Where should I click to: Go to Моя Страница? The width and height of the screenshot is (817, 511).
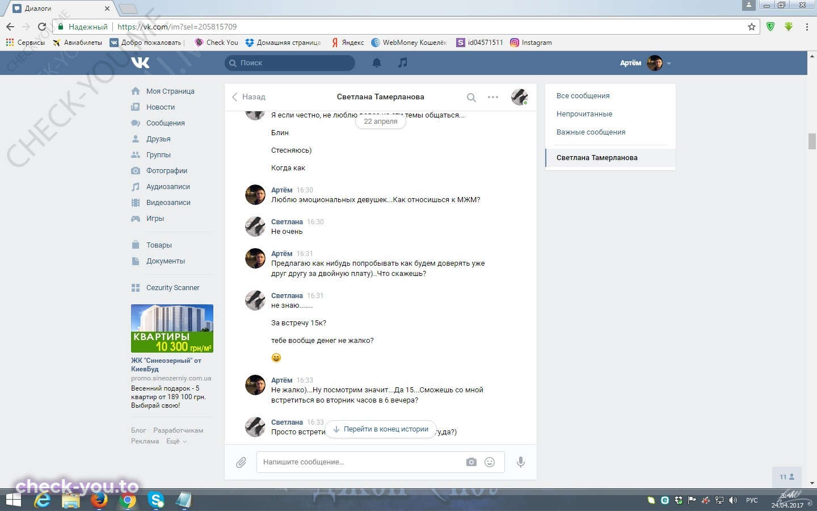(170, 91)
